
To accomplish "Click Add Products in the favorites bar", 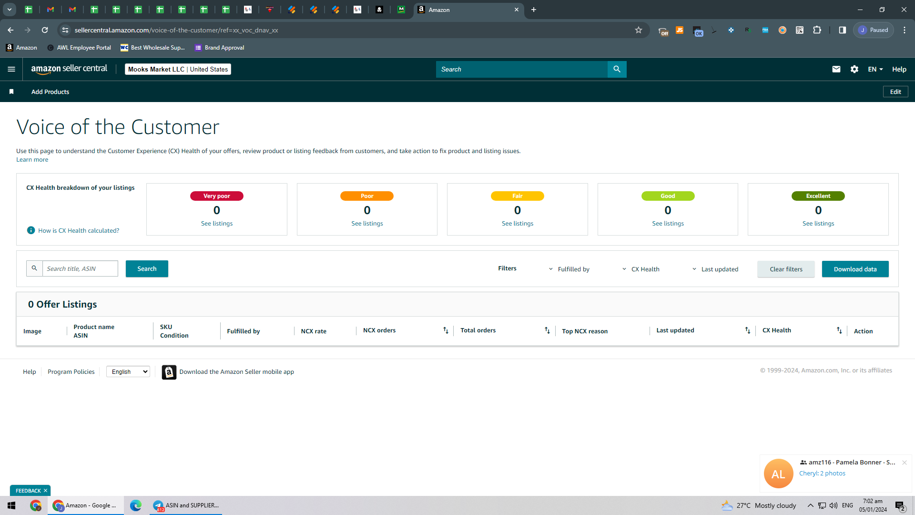I will (x=50, y=92).
